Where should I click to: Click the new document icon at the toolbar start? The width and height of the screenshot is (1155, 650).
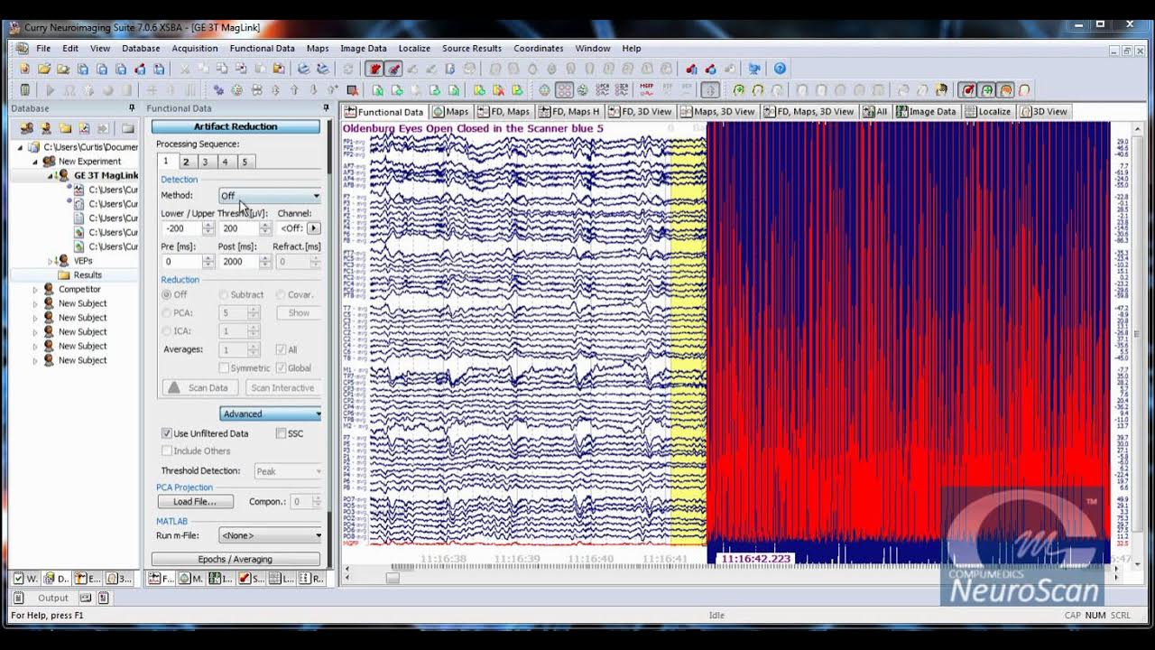(24, 69)
